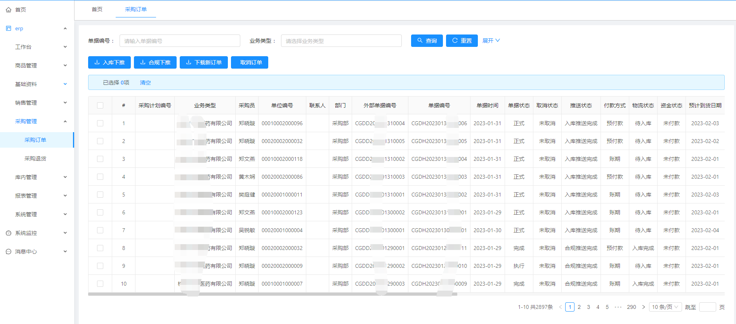Open the 业务类型 selection dropdown

click(x=341, y=41)
